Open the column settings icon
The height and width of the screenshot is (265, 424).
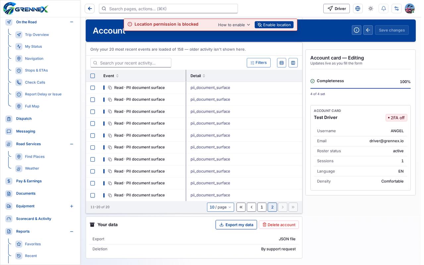293,63
